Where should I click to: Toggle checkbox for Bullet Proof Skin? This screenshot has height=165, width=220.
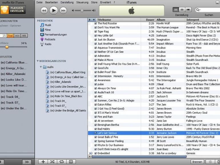coord(95,72)
